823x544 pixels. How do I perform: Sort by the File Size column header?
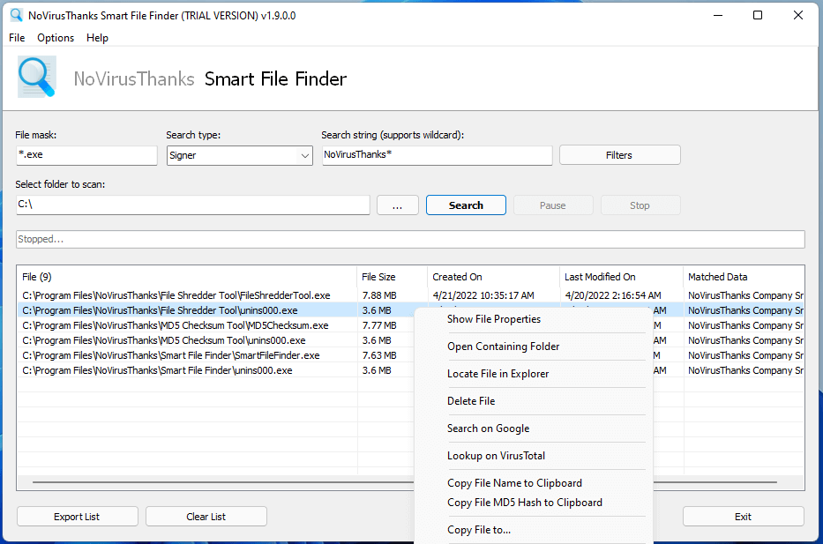[392, 277]
